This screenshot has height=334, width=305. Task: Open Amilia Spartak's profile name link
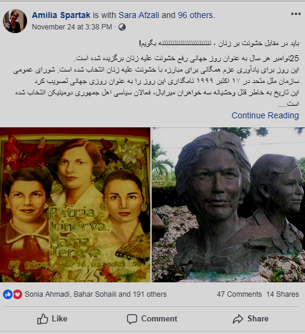[61, 15]
